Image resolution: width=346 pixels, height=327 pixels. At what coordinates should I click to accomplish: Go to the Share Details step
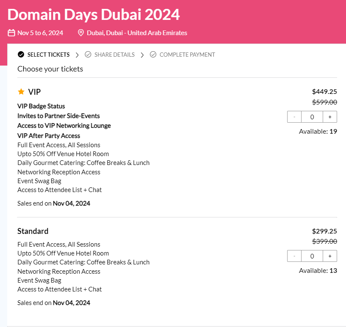(x=114, y=55)
